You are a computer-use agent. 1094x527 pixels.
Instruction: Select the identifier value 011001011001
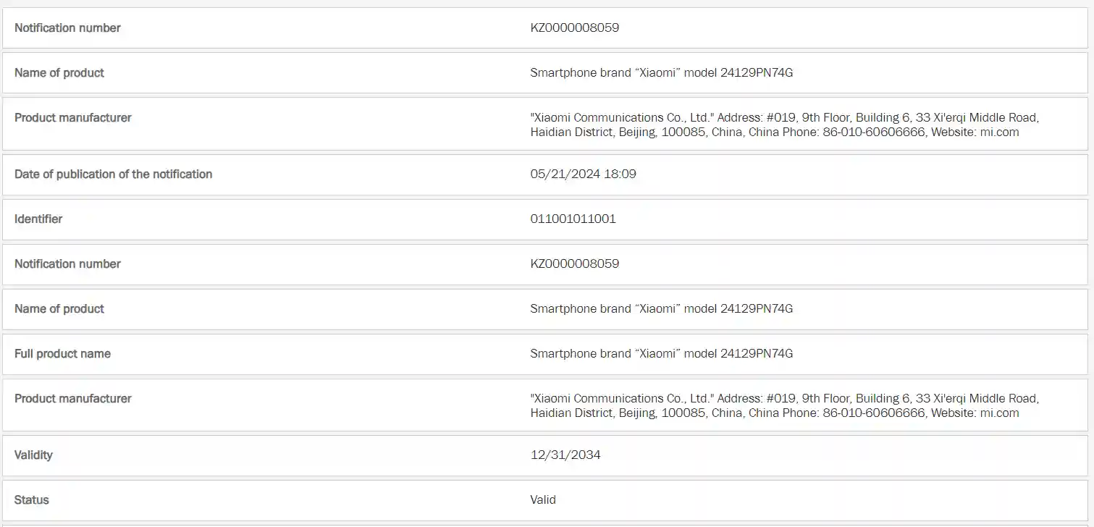pyautogui.click(x=573, y=219)
